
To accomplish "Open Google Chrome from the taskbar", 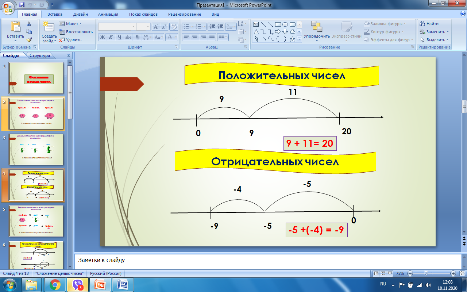I will pos(55,284).
